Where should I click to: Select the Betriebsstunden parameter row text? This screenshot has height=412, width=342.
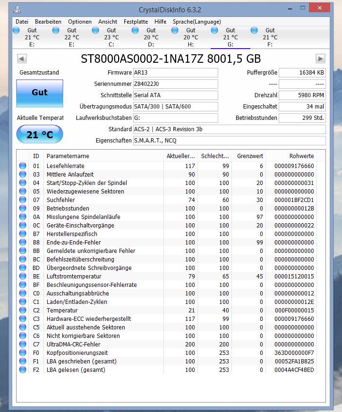click(x=68, y=209)
